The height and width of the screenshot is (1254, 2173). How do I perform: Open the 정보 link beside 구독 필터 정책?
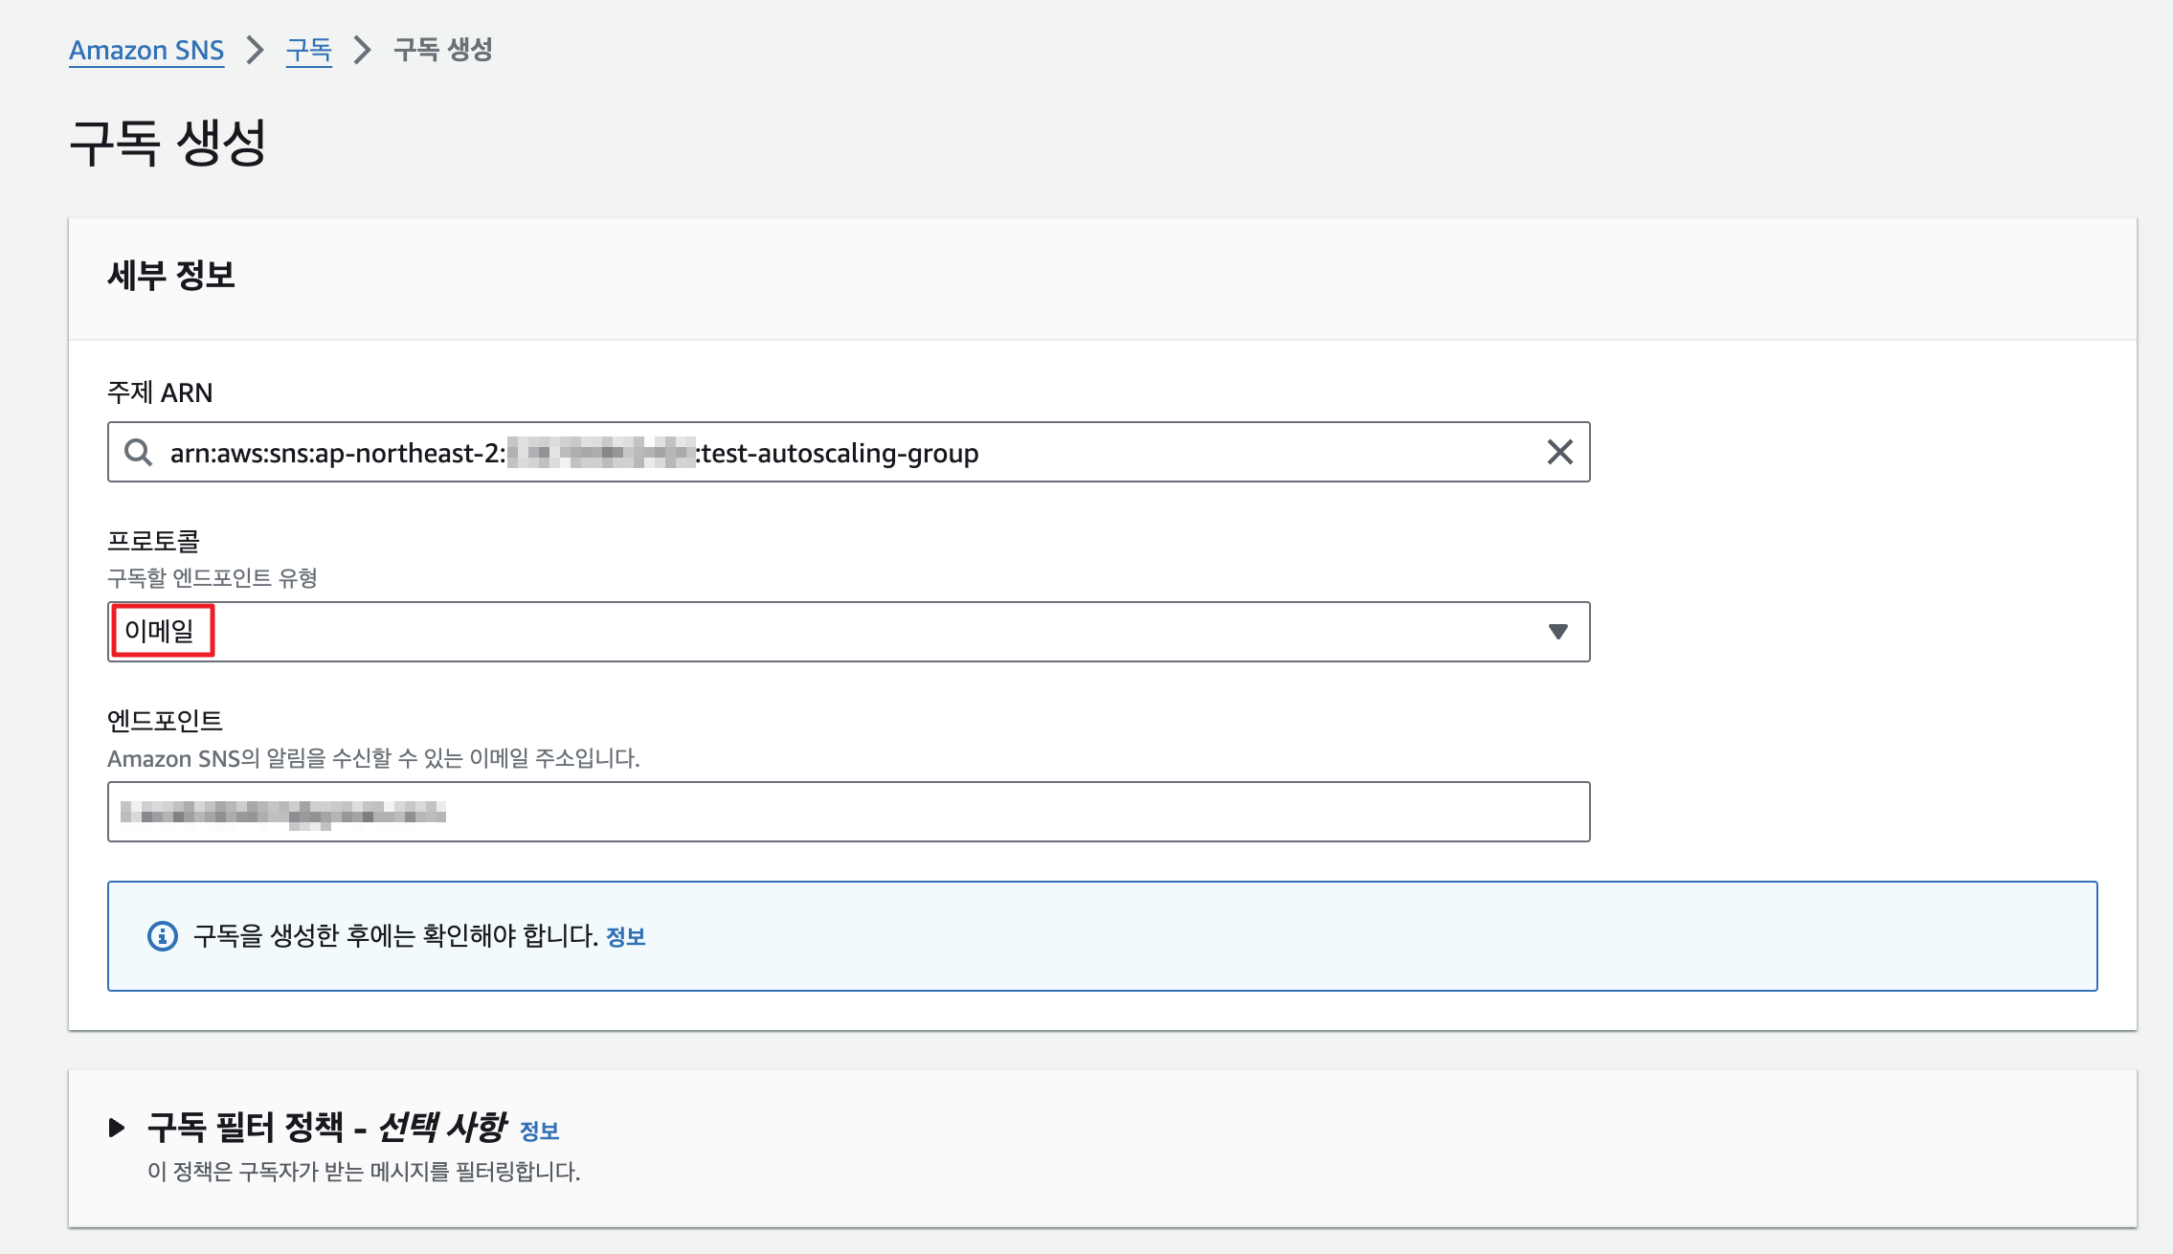pos(539,1131)
